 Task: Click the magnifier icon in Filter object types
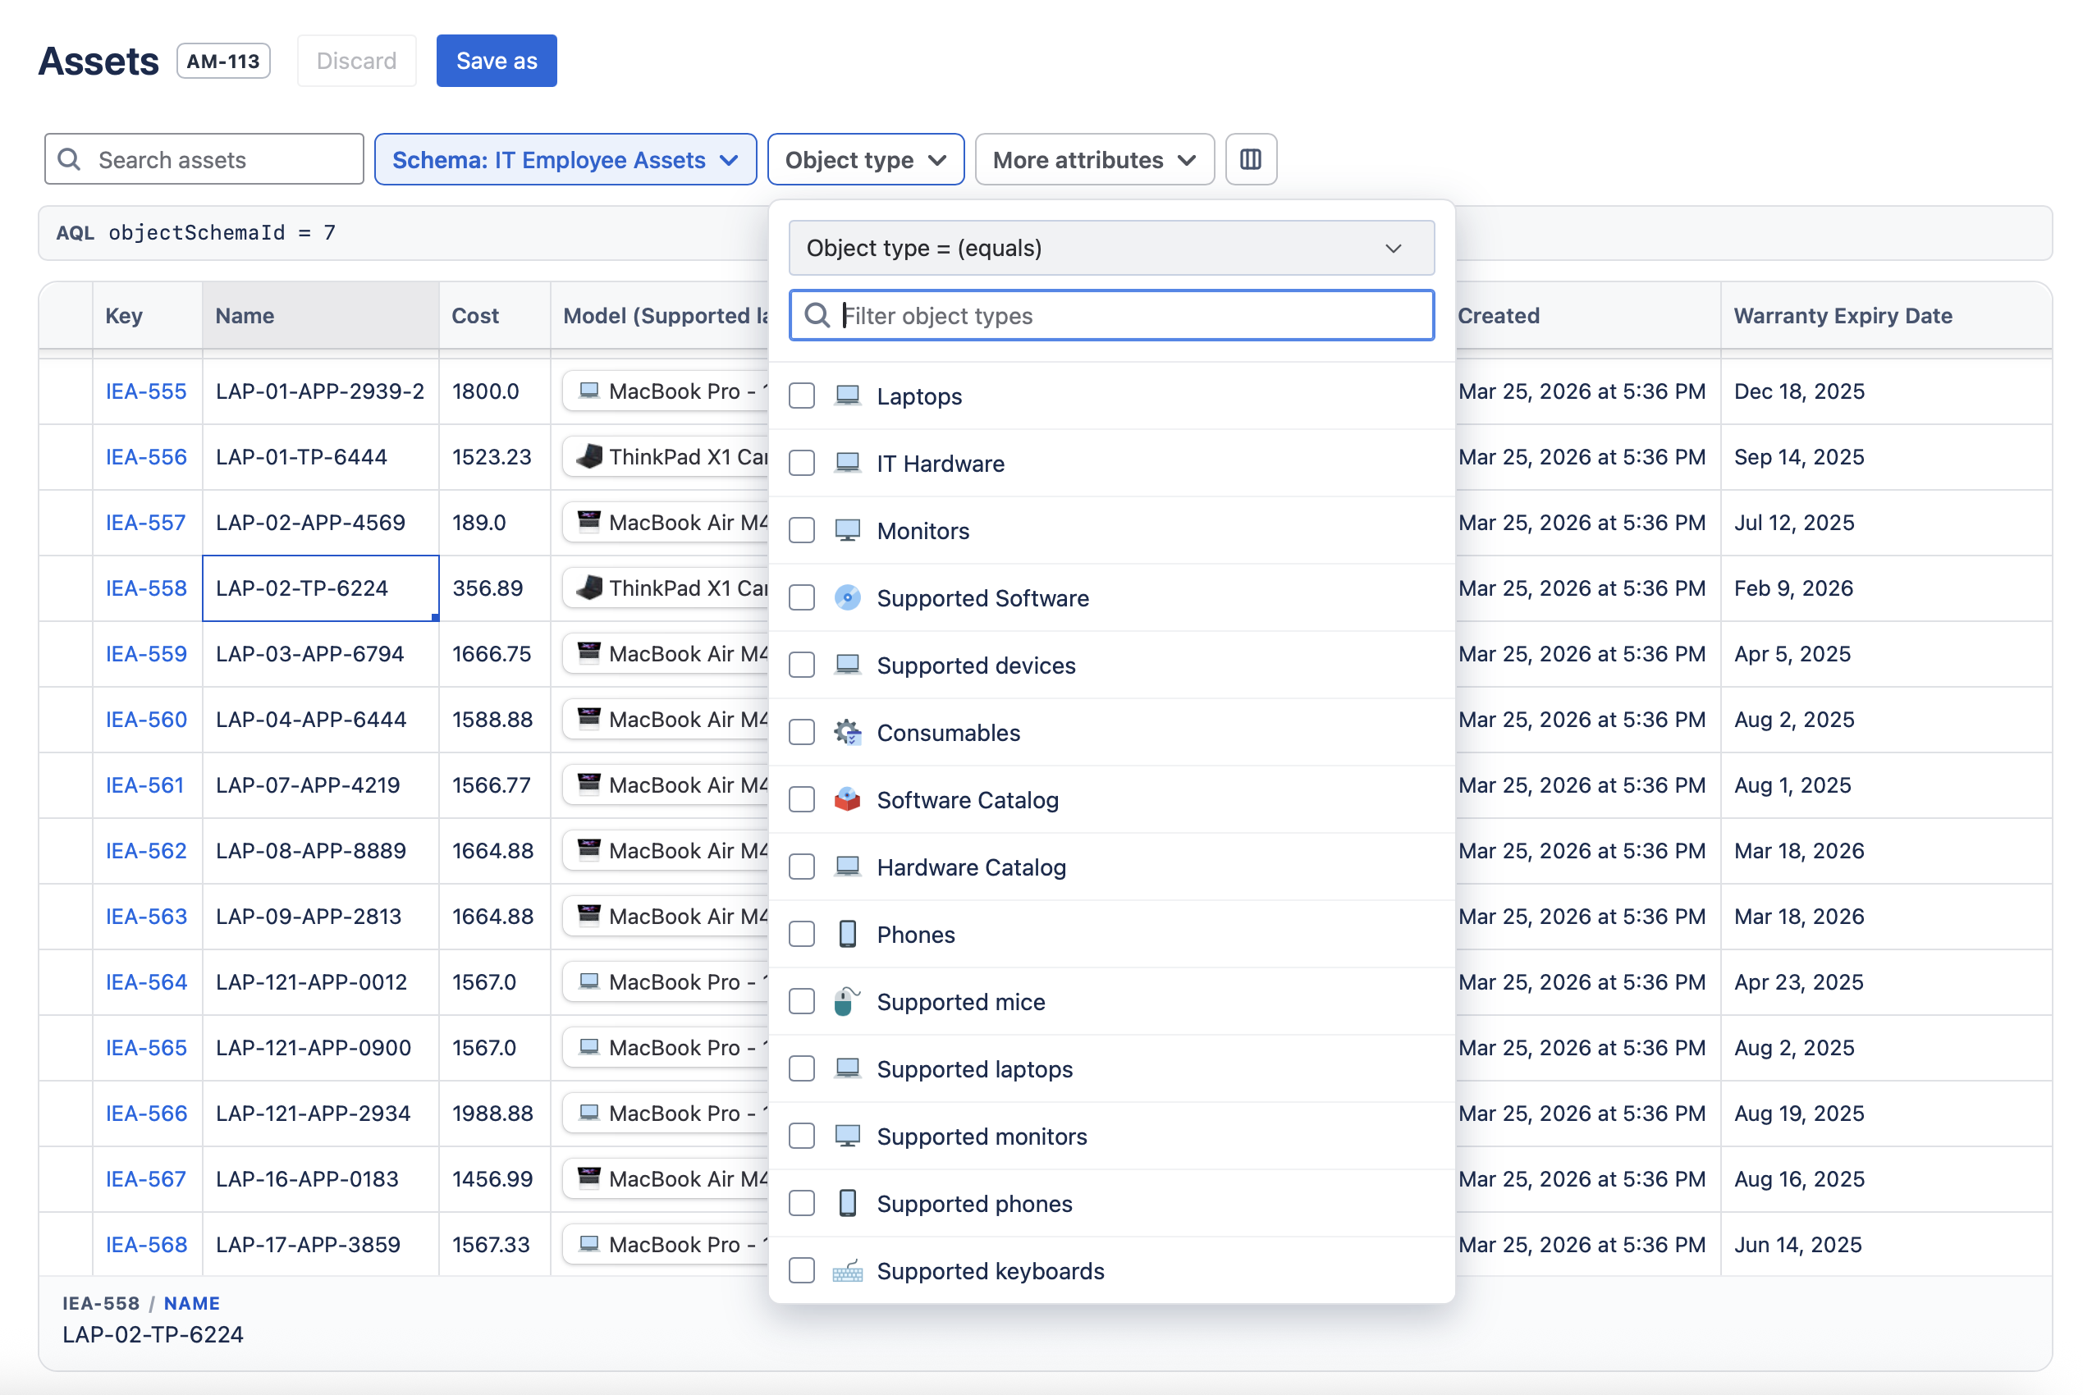817,315
